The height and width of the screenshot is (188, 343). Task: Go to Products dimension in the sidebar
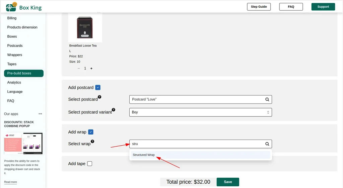pyautogui.click(x=22, y=27)
